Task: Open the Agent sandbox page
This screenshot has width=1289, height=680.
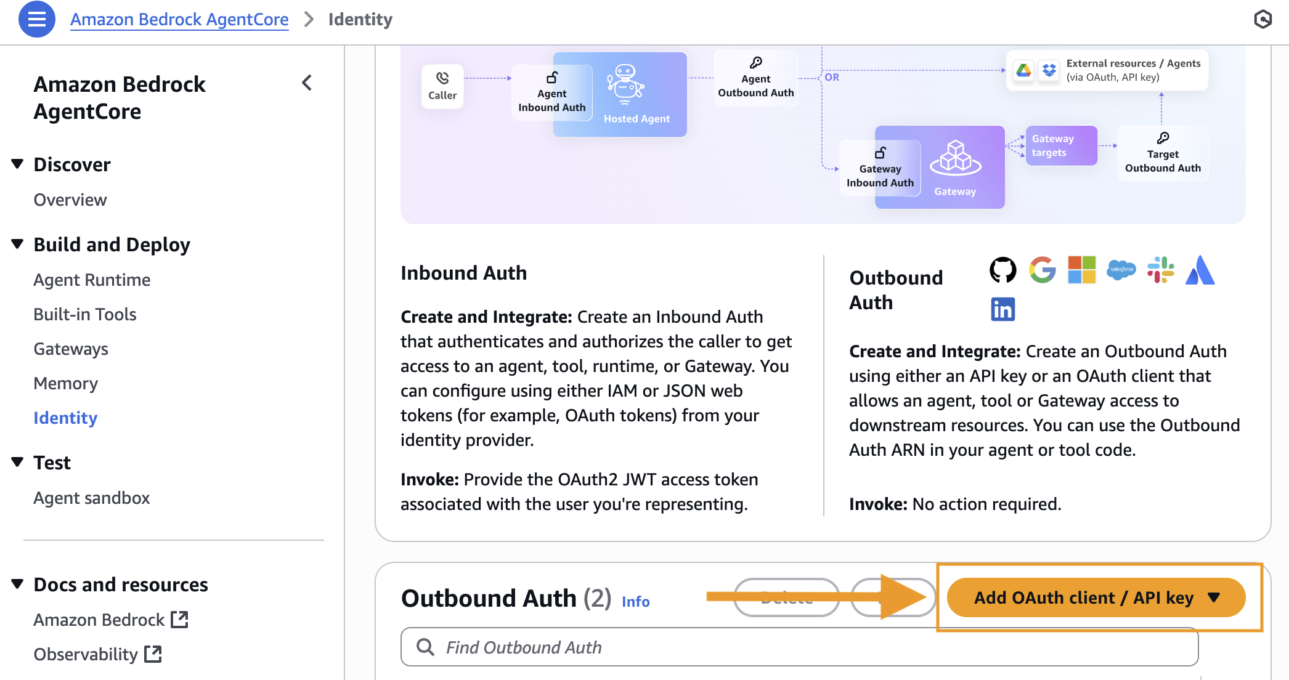Action: [x=91, y=498]
